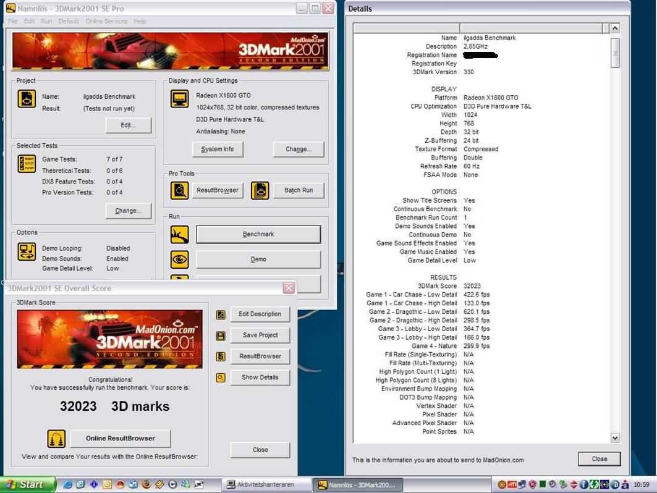Open the File menu
This screenshot has width=657, height=493.
(x=12, y=22)
